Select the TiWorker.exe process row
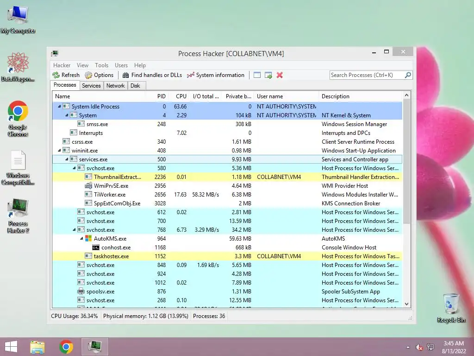This screenshot has width=474, height=356. pos(227,194)
